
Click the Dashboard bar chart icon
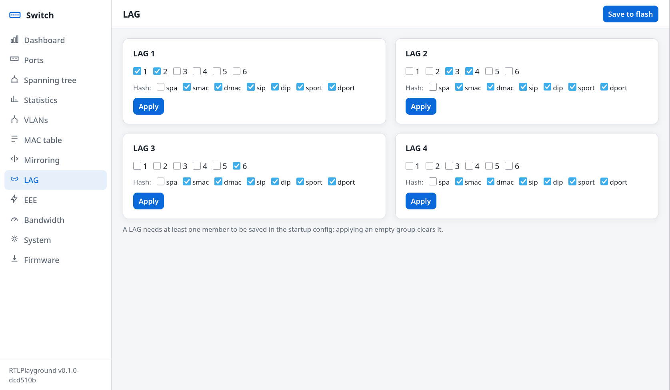click(14, 40)
